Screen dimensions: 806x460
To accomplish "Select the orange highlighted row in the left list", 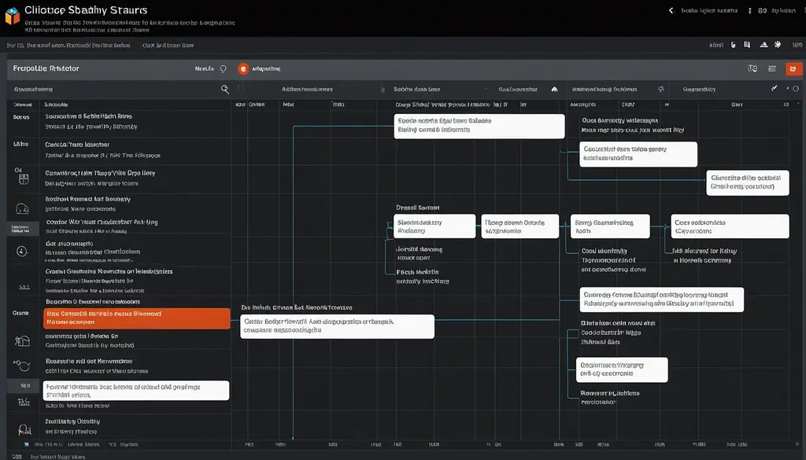I will point(136,318).
